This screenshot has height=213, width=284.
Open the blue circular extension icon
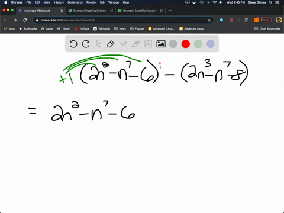(x=221, y=20)
